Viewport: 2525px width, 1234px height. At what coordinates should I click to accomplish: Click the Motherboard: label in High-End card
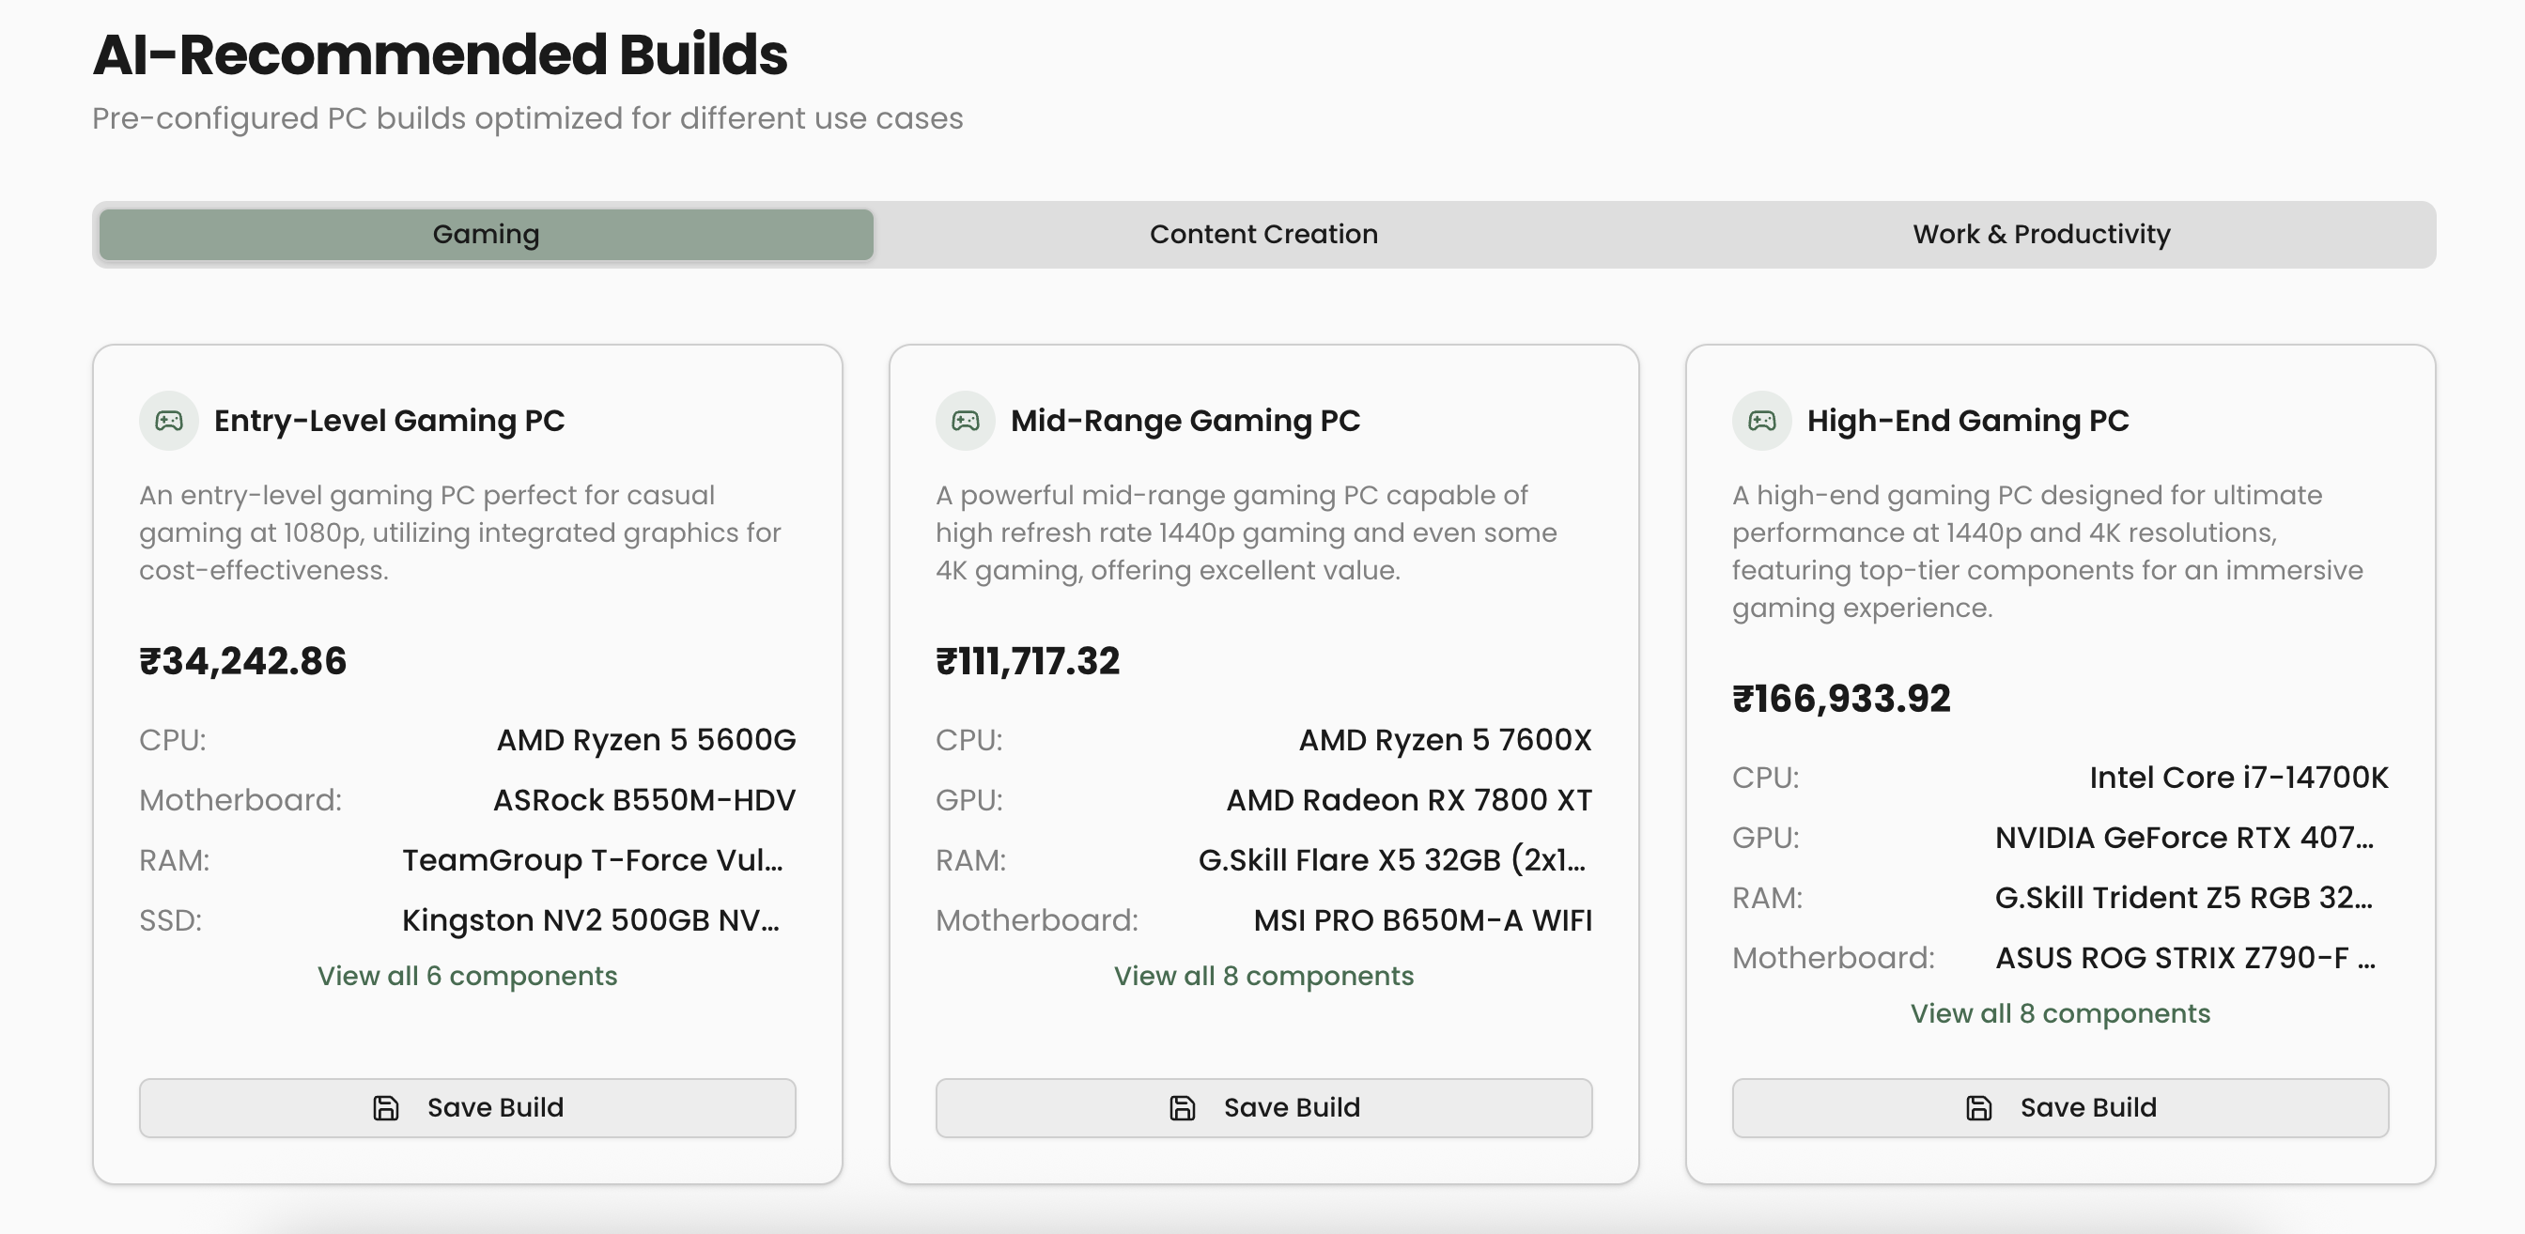[x=1834, y=958]
